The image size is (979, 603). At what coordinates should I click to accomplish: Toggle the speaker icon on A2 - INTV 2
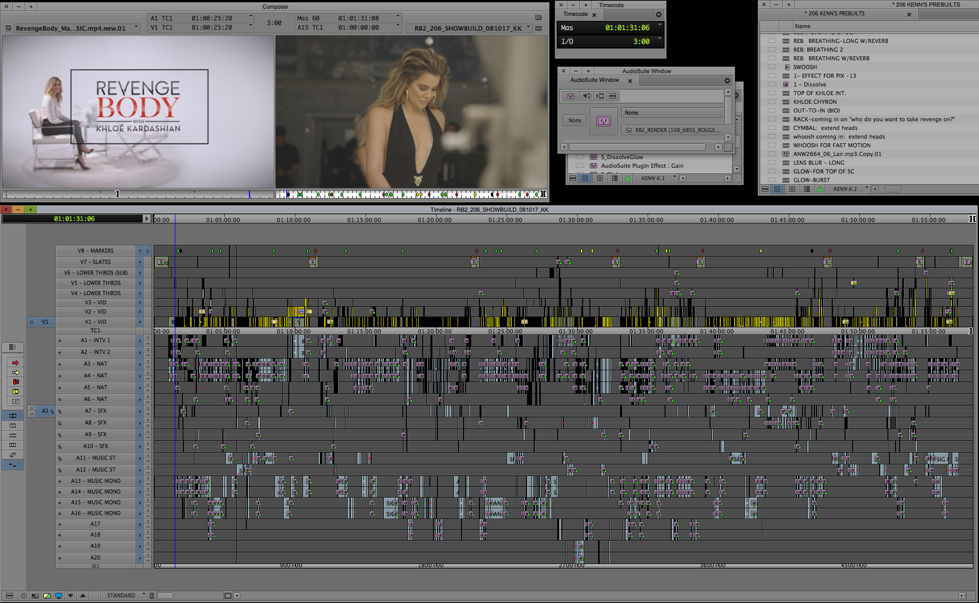(x=59, y=352)
